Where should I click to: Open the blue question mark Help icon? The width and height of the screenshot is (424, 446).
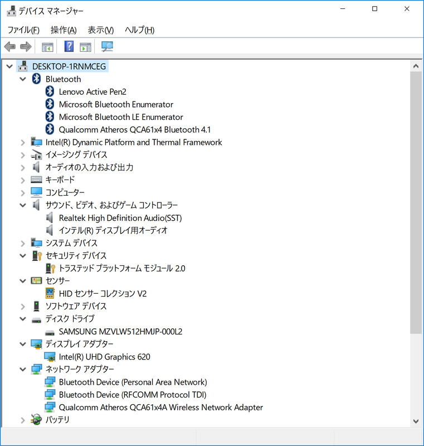pyautogui.click(x=69, y=46)
